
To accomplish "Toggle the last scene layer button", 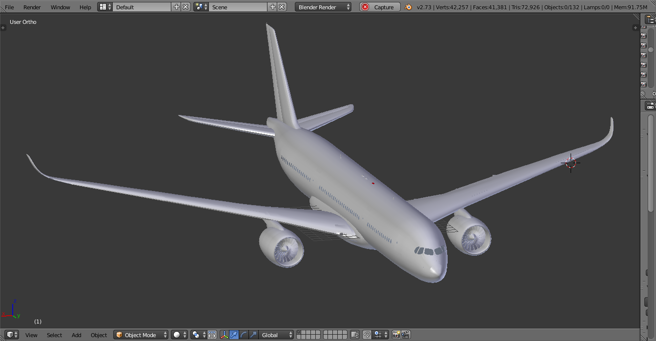I will click(x=345, y=337).
